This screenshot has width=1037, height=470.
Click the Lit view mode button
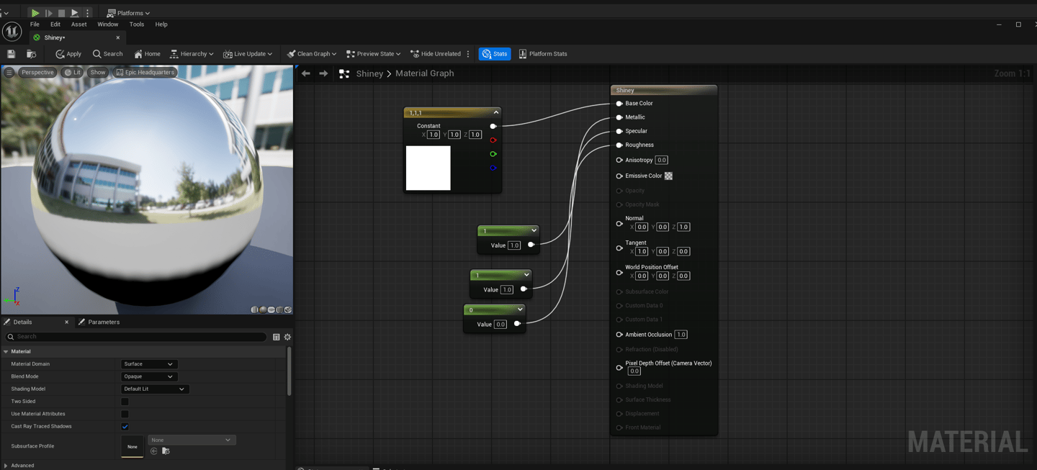[72, 72]
